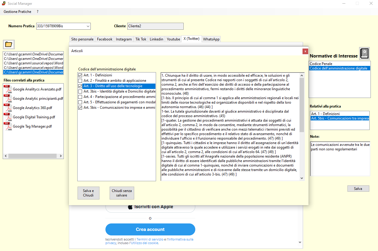
Task: Click down arrow of article text scrollbar
Action: point(302,178)
